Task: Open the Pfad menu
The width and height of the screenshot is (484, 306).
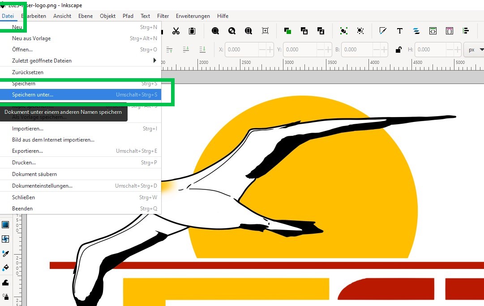Action: coord(128,16)
